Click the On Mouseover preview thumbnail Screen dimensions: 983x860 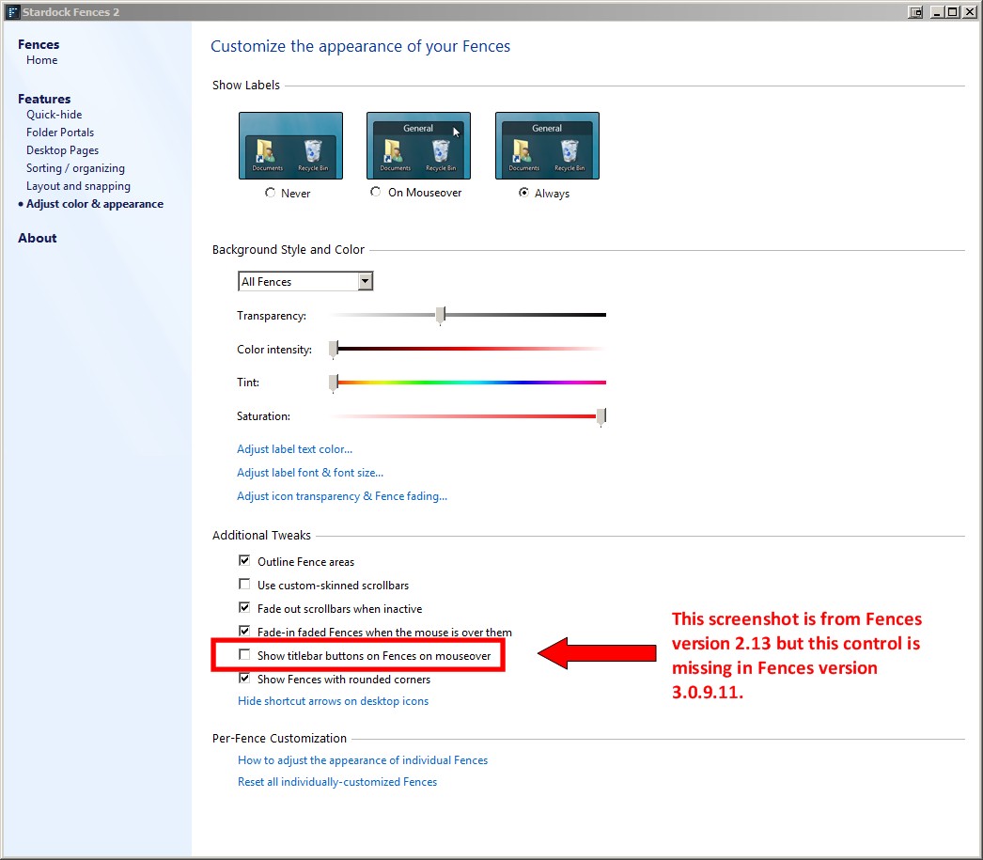pyautogui.click(x=418, y=146)
